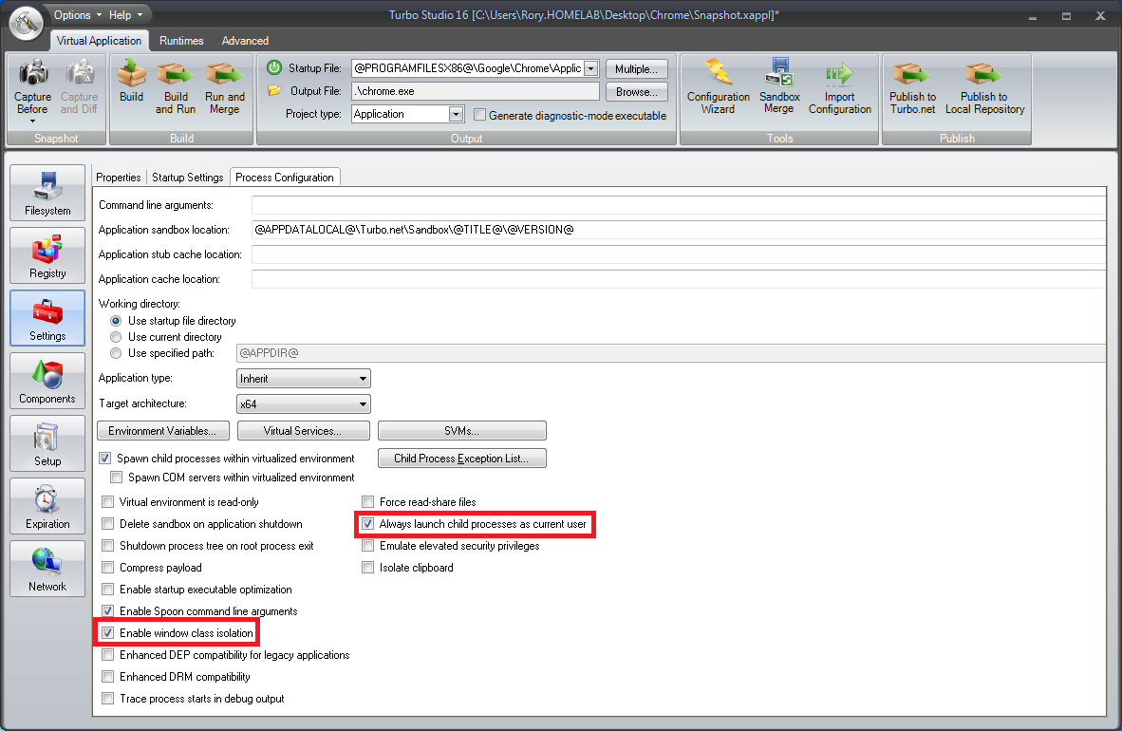Open the Application type Inherit dropdown

pos(304,379)
